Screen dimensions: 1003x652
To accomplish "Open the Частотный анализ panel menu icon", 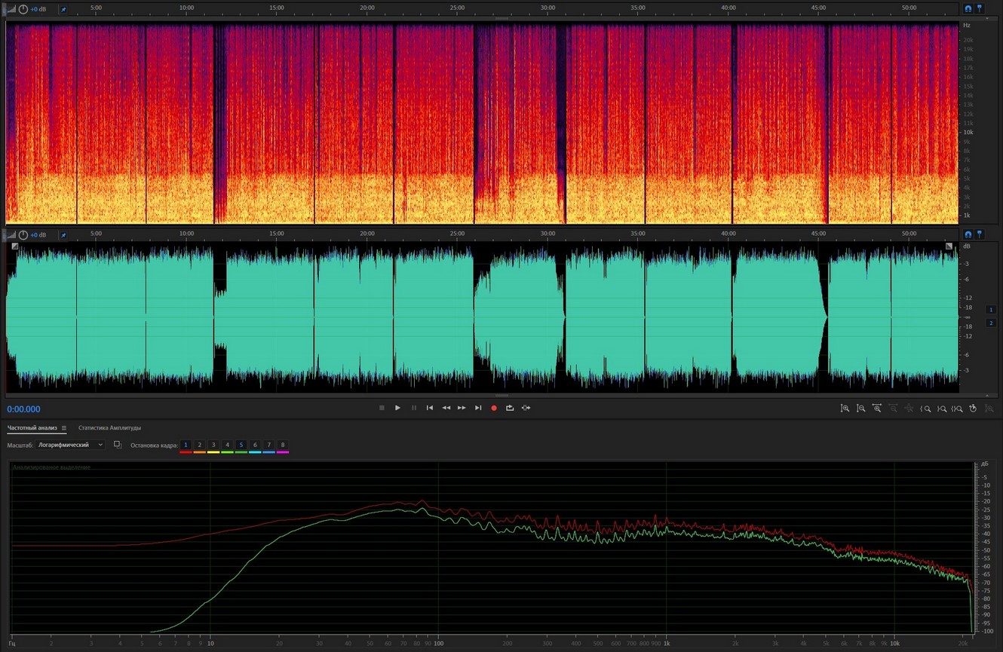I will coord(64,428).
